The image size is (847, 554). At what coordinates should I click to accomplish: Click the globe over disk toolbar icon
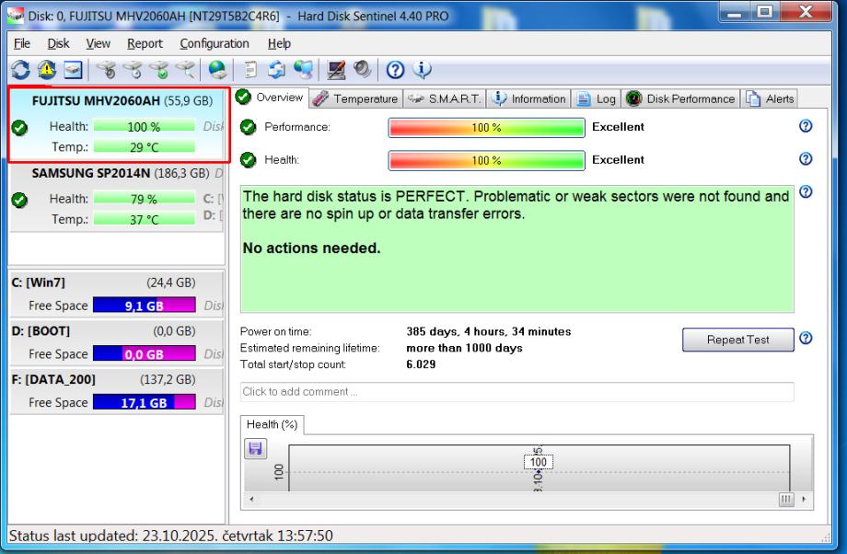(217, 70)
